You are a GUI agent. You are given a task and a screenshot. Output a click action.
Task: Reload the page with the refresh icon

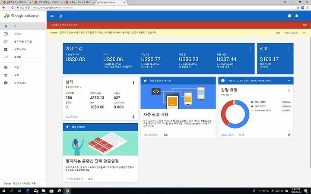click(13, 7)
